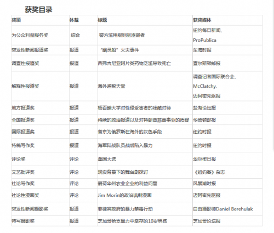Click the 菲律宾政府的暴力禁毒行动 title
The image size is (274, 233).
pyautogui.click(x=125, y=209)
